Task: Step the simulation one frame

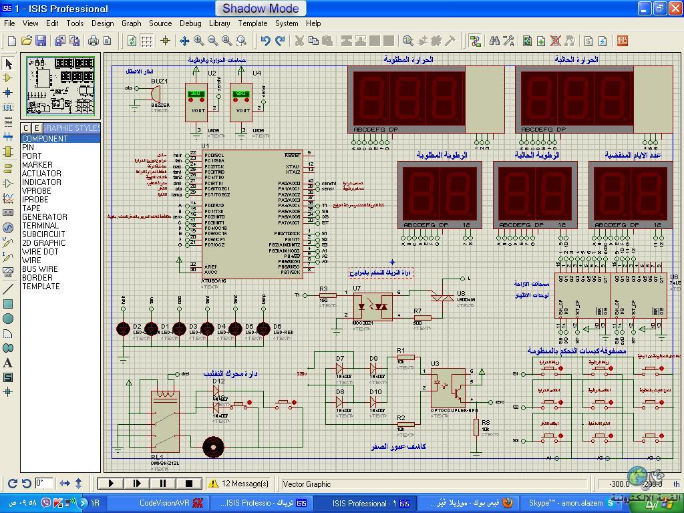Action: (x=137, y=484)
